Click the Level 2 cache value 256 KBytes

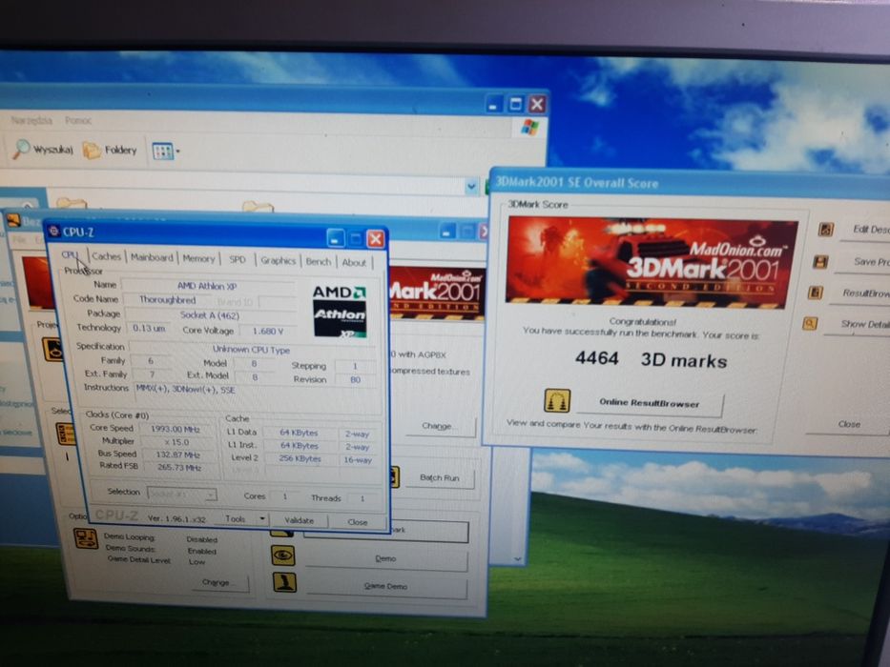[300, 459]
